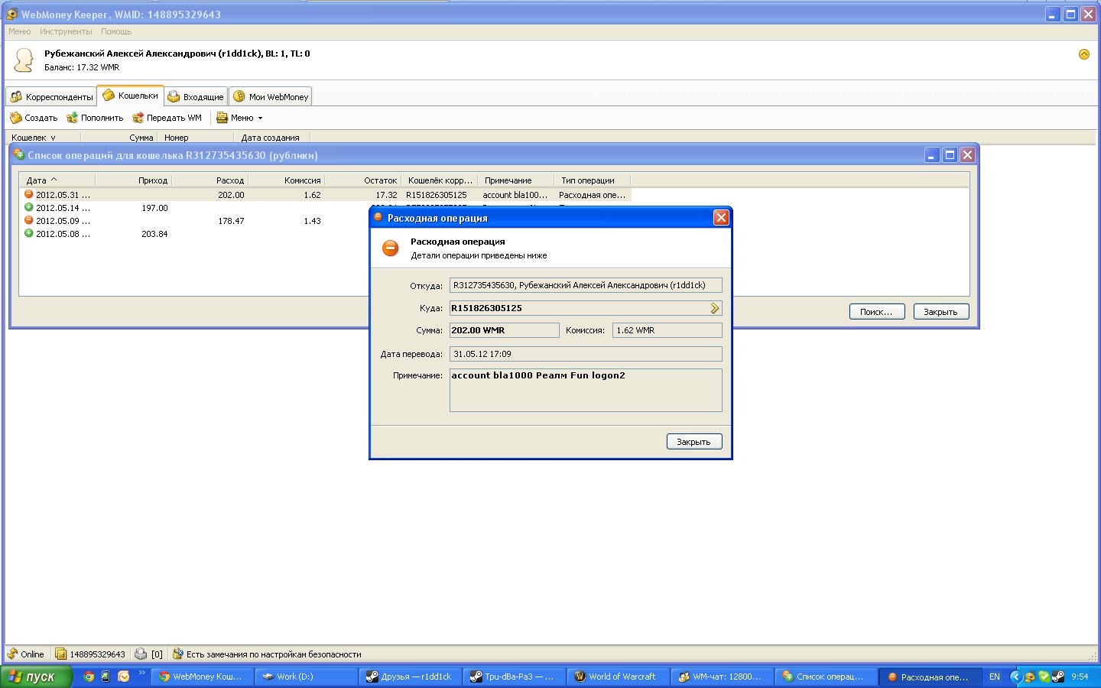Sort wallet list by Дата создания column
1101x688 pixels.
pyautogui.click(x=271, y=138)
